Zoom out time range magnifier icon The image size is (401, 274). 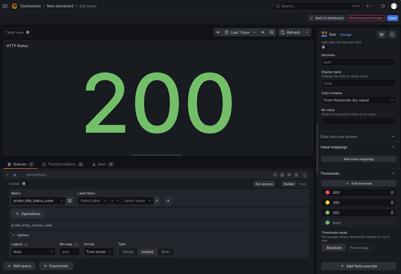272,32
